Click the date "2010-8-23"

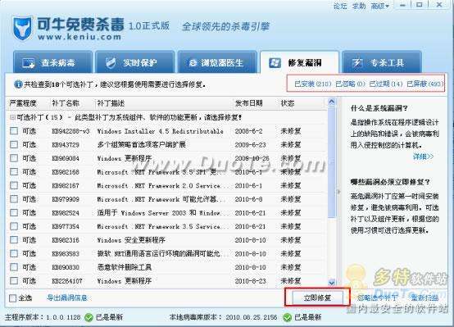pyautogui.click(x=250, y=281)
